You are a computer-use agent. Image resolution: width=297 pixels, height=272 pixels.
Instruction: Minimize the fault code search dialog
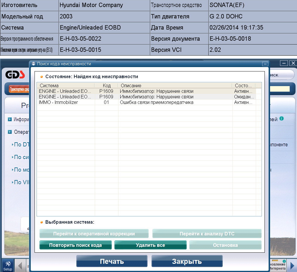point(265,64)
